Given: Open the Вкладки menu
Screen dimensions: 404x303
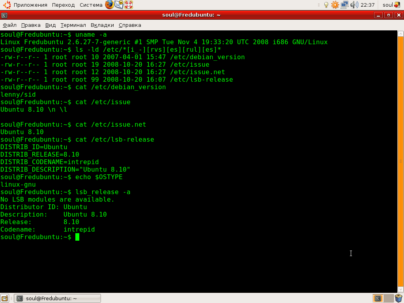Looking at the screenshot, I should click(102, 25).
